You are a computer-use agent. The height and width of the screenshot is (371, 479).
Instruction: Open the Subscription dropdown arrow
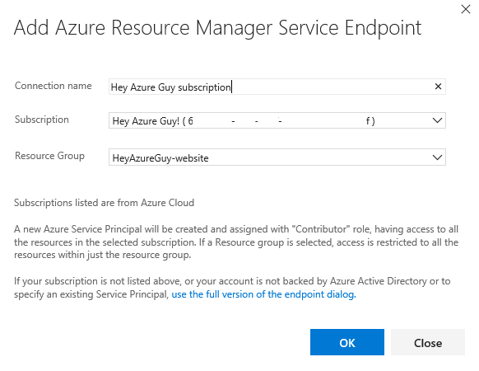(x=438, y=120)
